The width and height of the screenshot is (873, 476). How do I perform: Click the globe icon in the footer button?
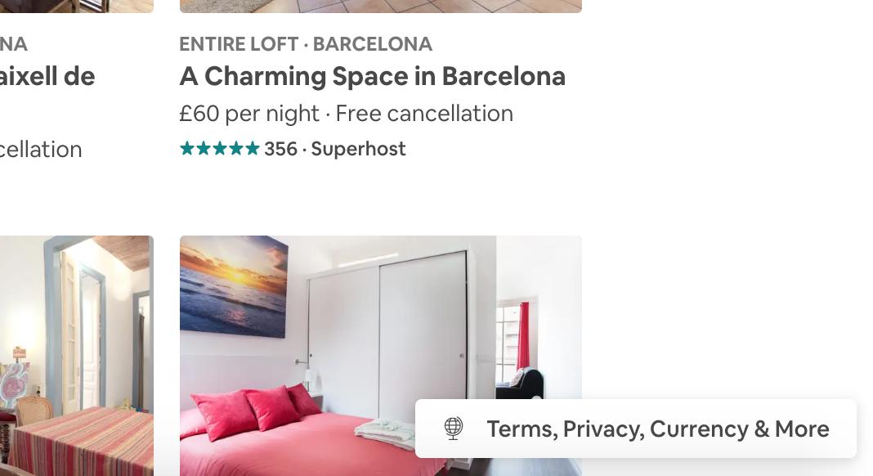pos(453,429)
